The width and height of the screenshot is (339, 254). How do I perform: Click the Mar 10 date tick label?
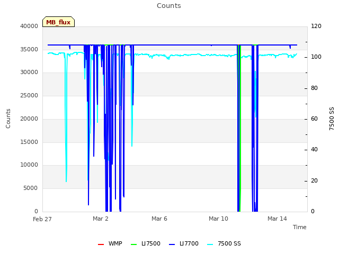click(x=218, y=219)
